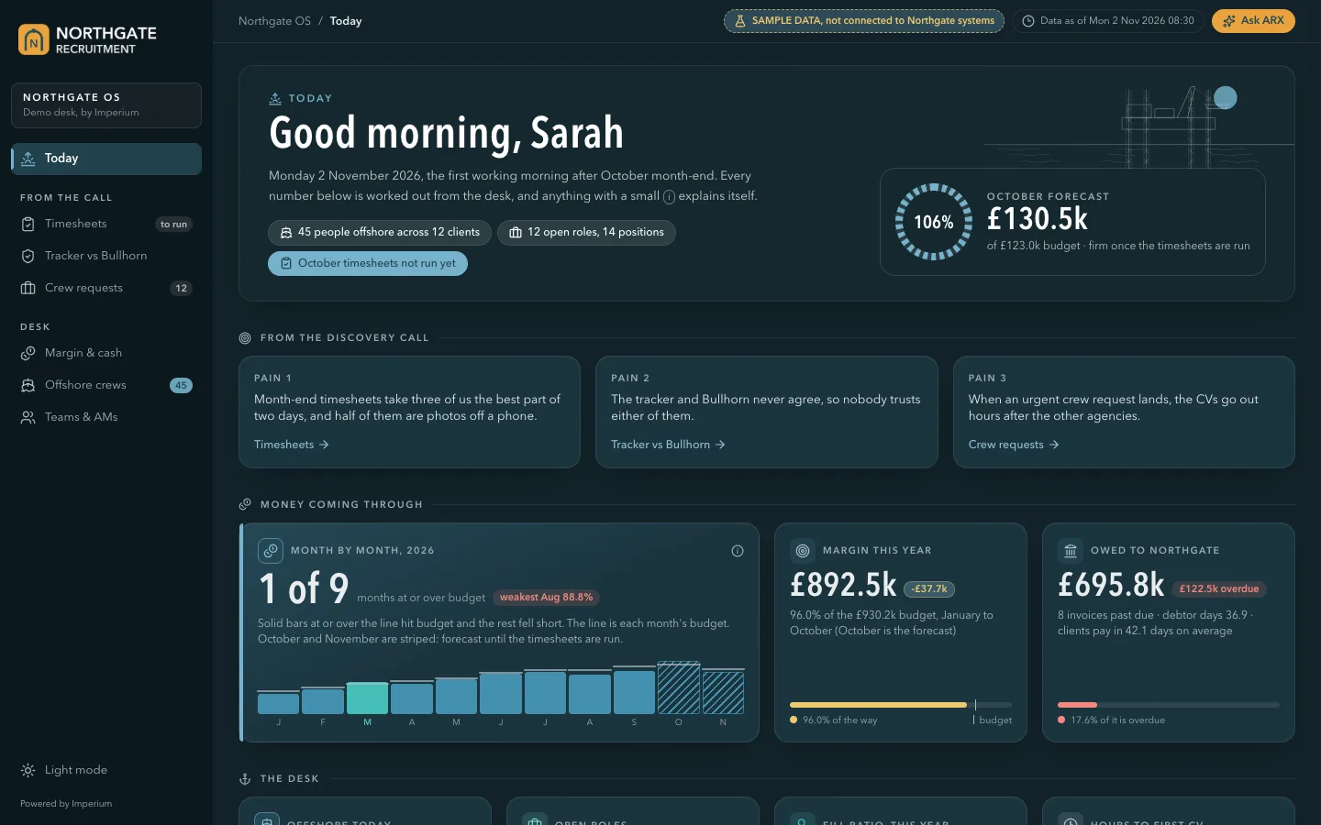
Task: Click the info icon after 'with a small'
Action: (x=669, y=196)
